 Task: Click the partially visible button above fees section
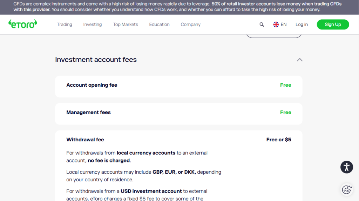[x=273, y=36]
